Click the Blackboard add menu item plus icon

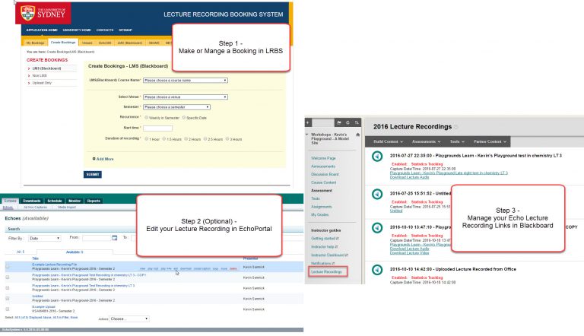[x=308, y=122]
